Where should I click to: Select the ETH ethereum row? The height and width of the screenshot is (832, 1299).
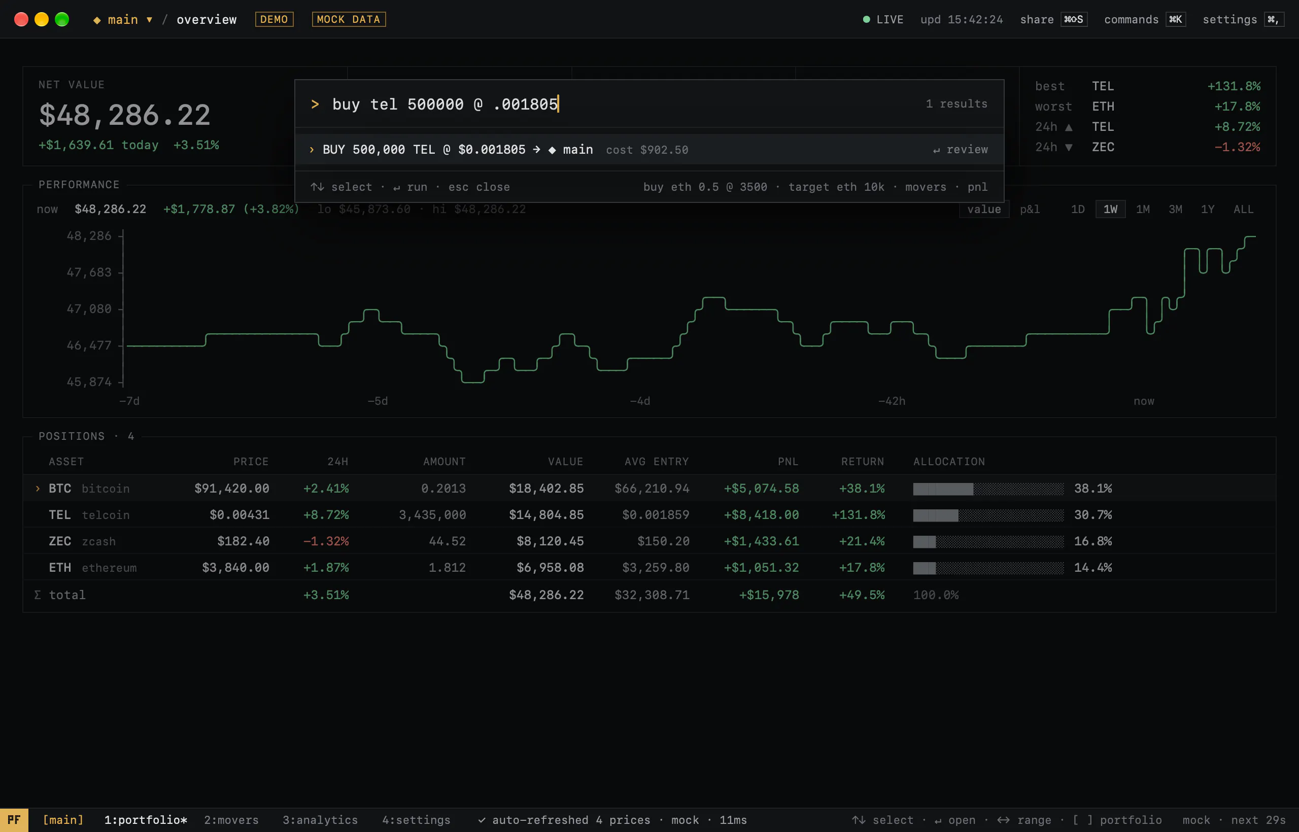coord(648,568)
